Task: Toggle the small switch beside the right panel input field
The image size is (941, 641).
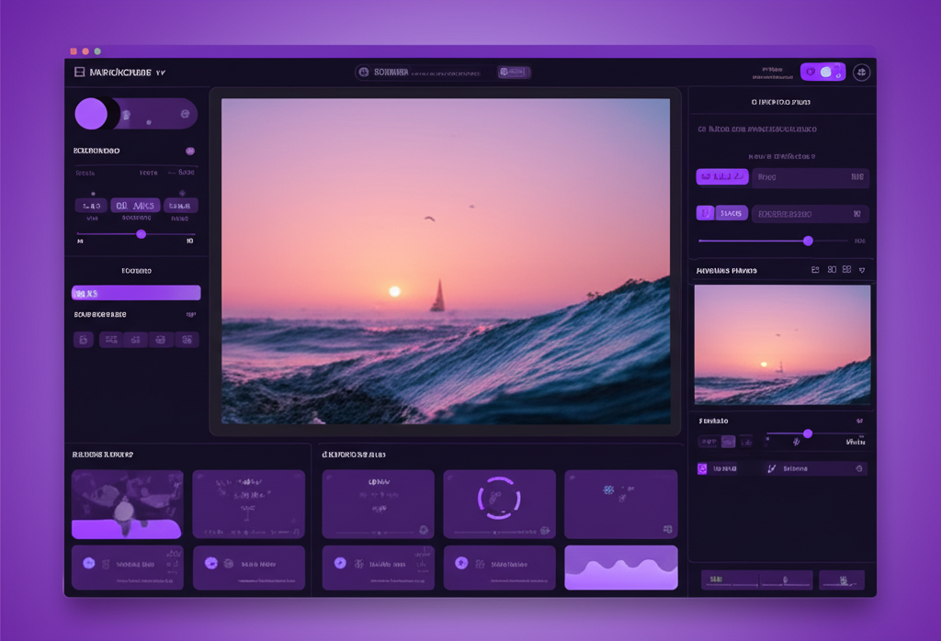Action: (x=708, y=212)
